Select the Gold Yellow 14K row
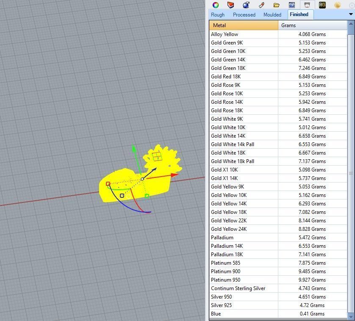 click(x=278, y=204)
